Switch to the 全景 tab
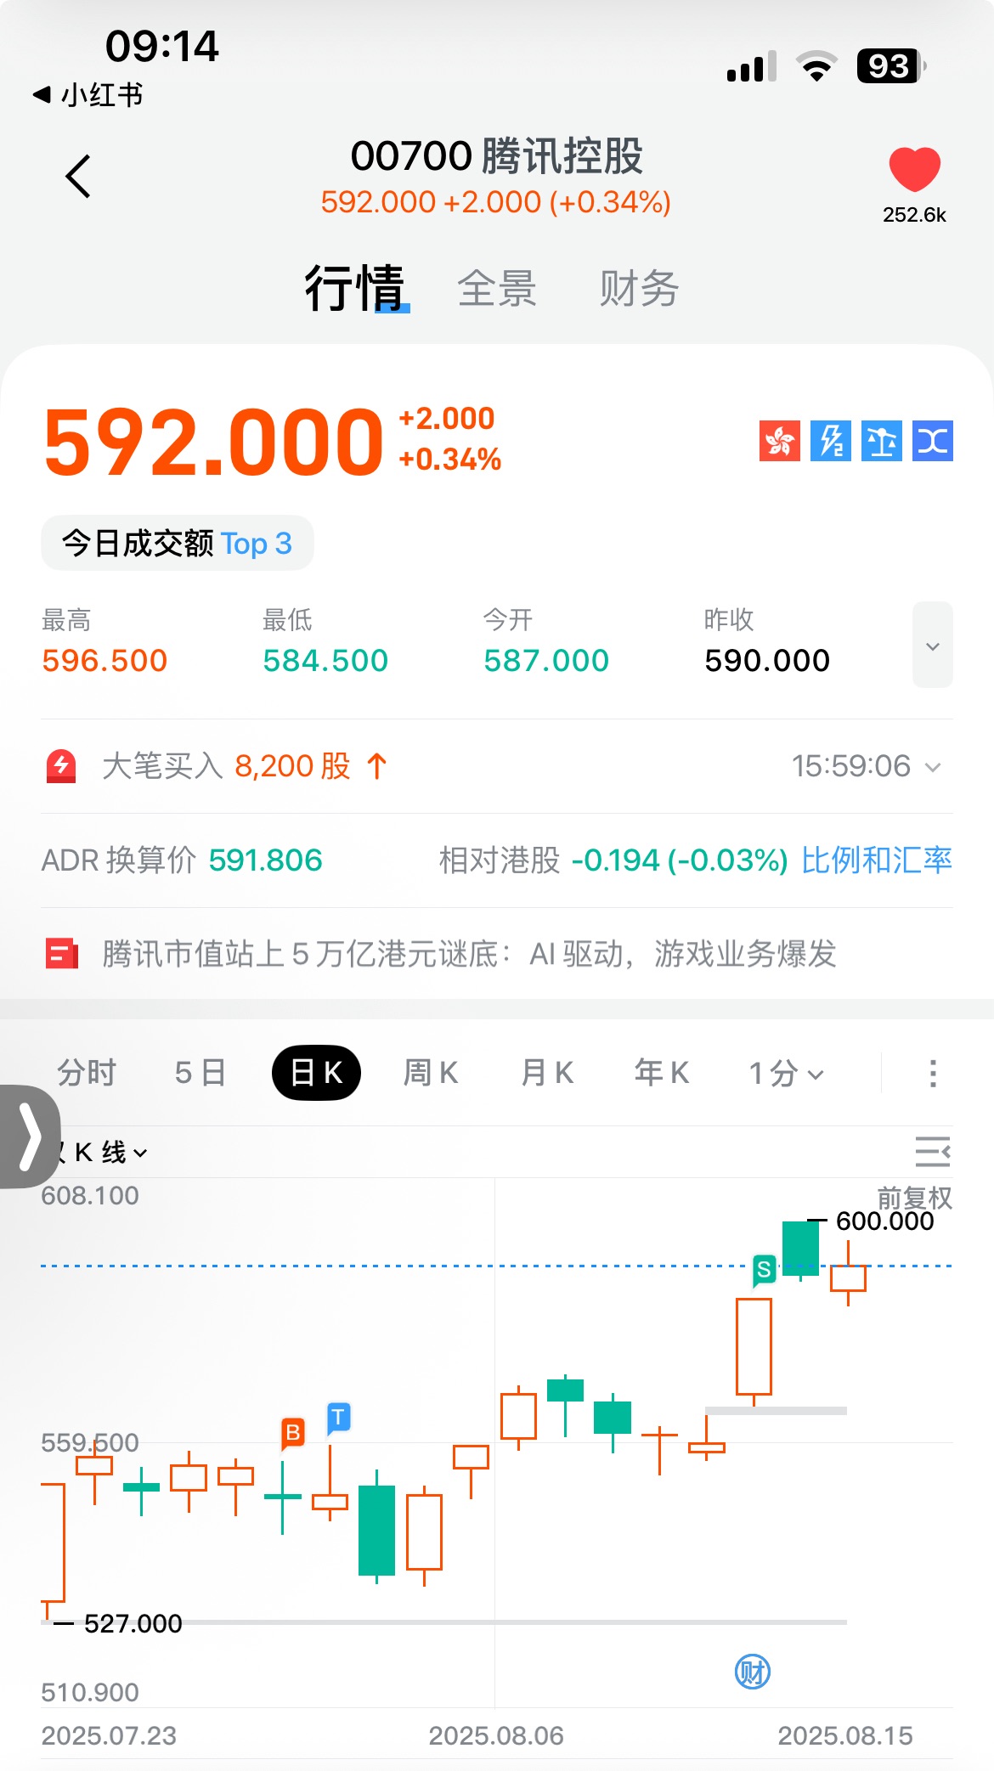Image resolution: width=994 pixels, height=1771 pixels. (497, 289)
